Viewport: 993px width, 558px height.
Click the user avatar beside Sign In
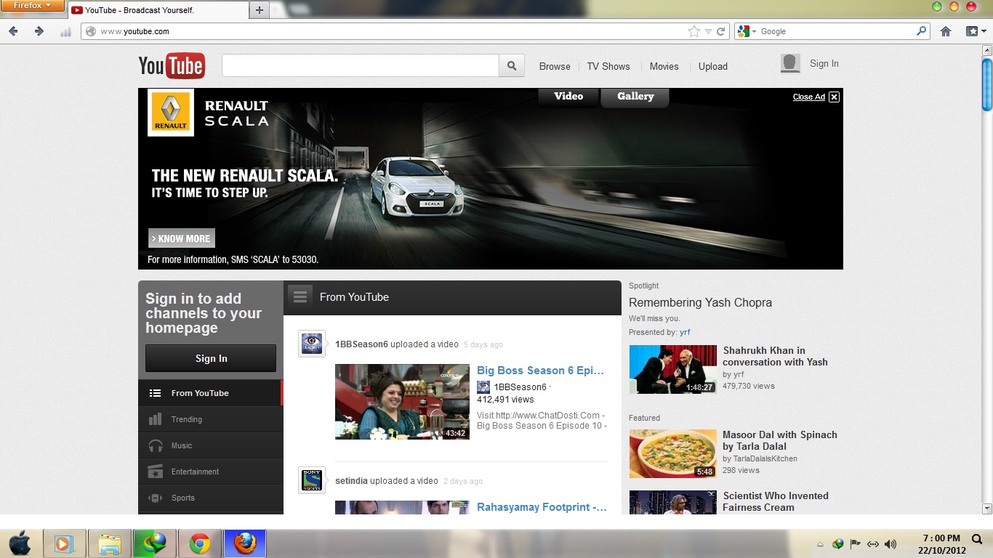click(790, 64)
